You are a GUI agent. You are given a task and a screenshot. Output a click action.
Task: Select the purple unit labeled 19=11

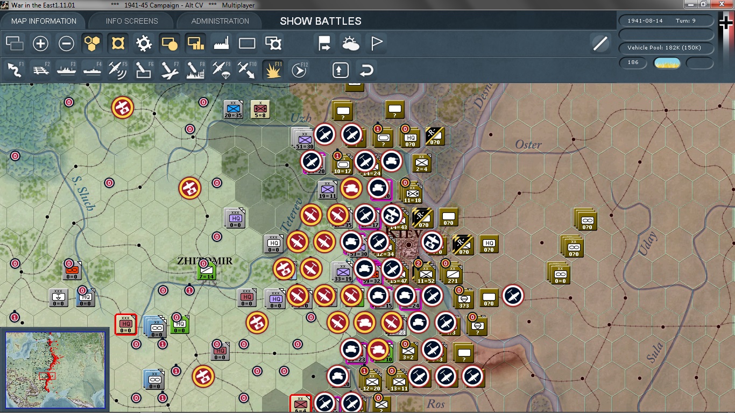[327, 191]
